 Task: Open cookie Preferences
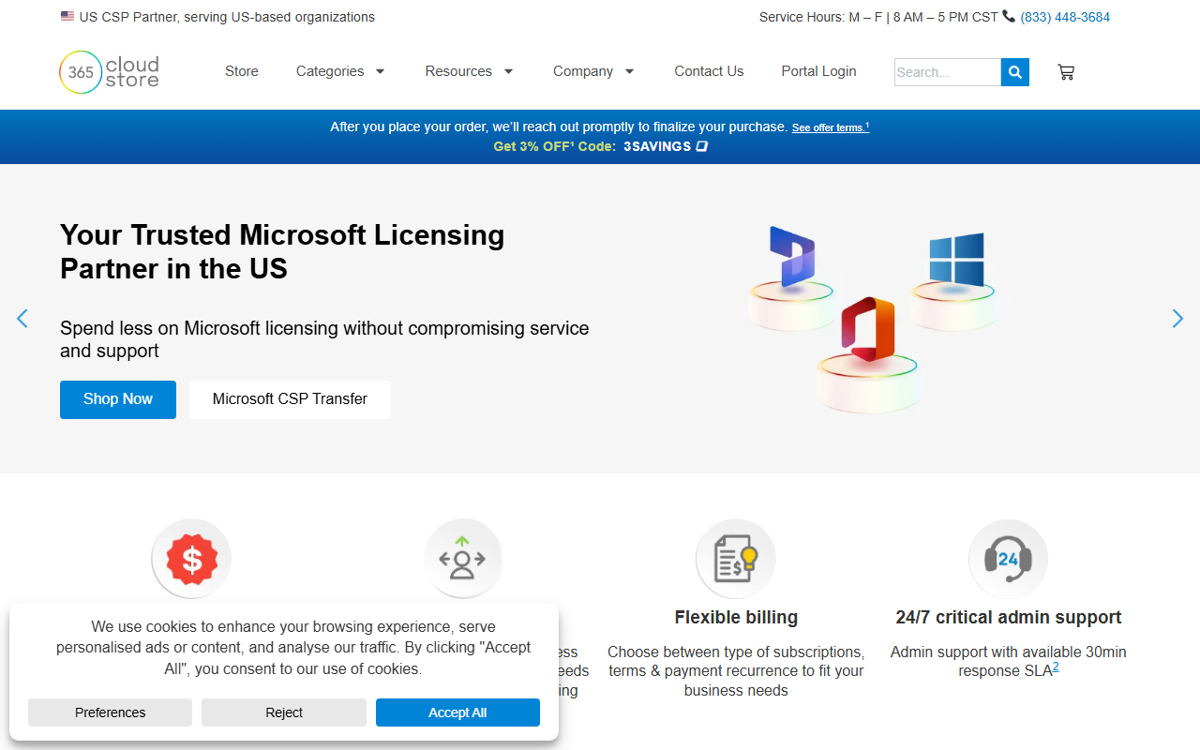pos(111,712)
